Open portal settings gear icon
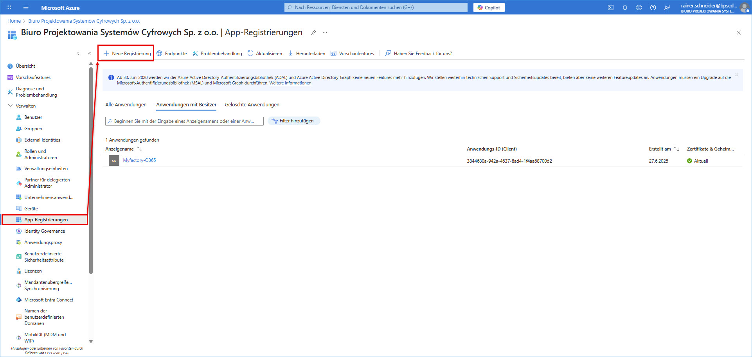 pyautogui.click(x=639, y=7)
